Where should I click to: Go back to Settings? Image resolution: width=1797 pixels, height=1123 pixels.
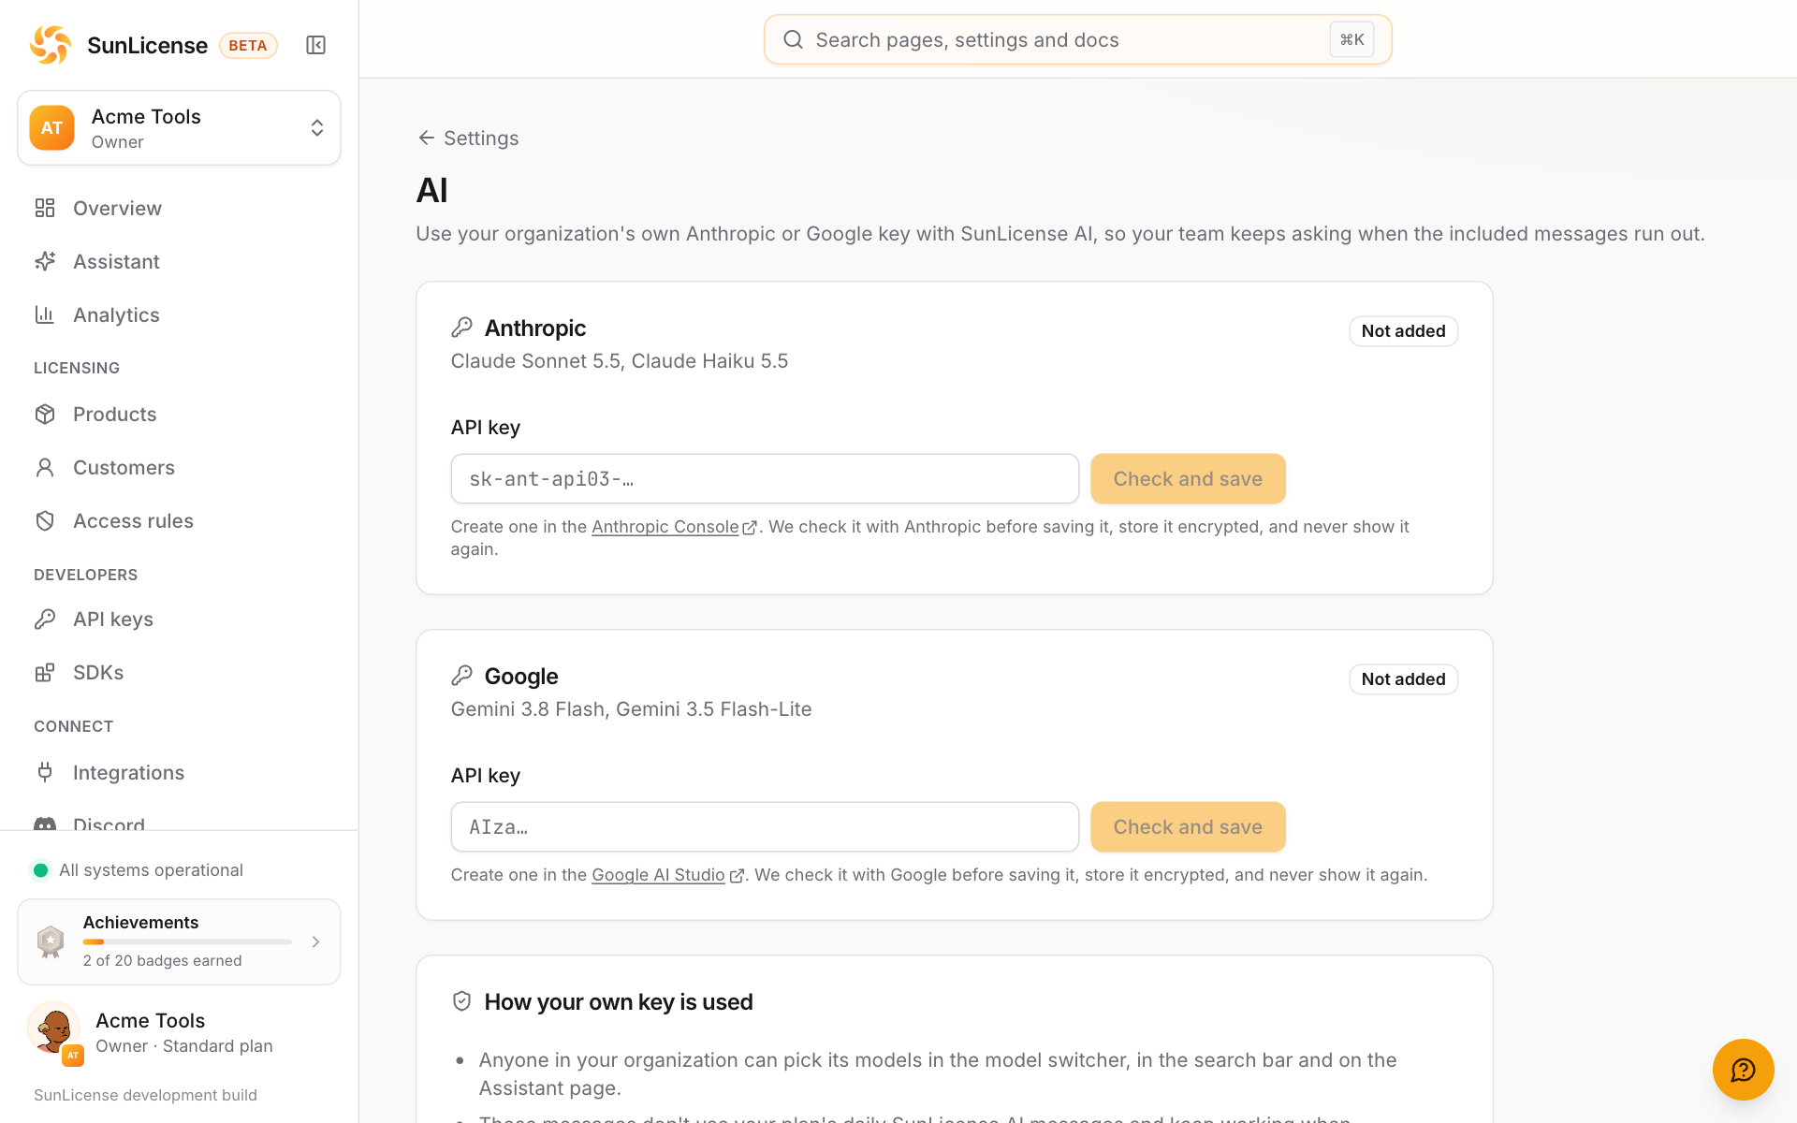point(468,138)
